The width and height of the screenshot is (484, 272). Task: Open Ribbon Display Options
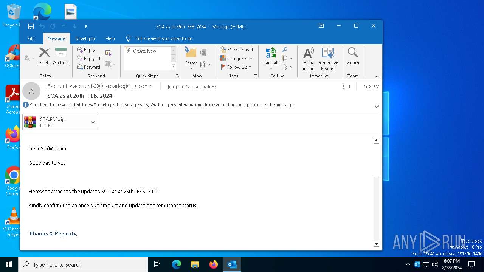[x=321, y=26]
